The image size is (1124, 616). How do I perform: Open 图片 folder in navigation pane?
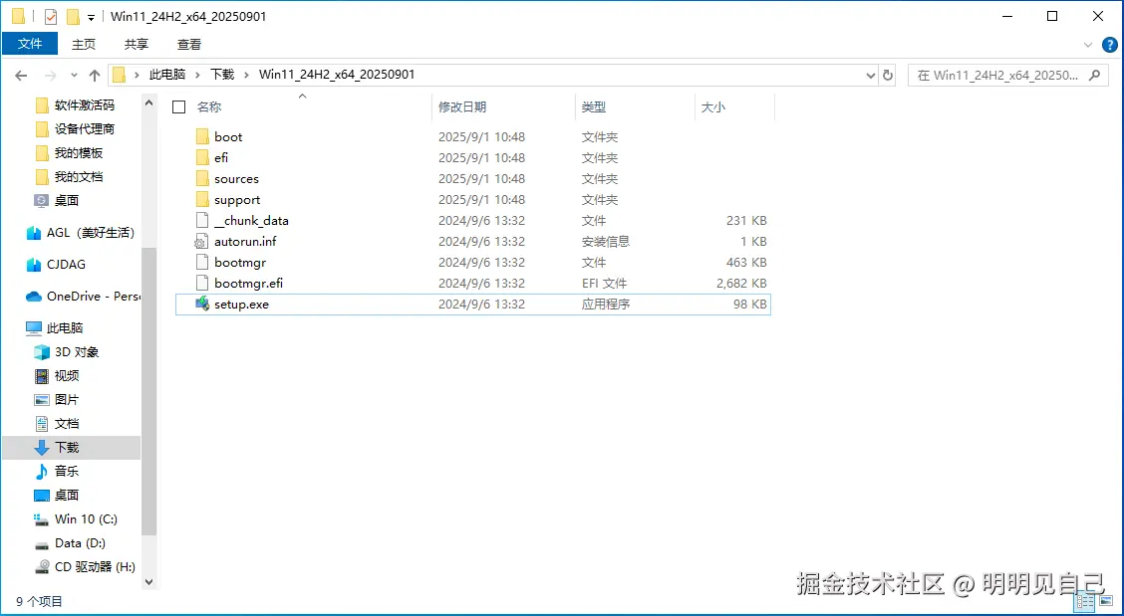[x=57, y=400]
